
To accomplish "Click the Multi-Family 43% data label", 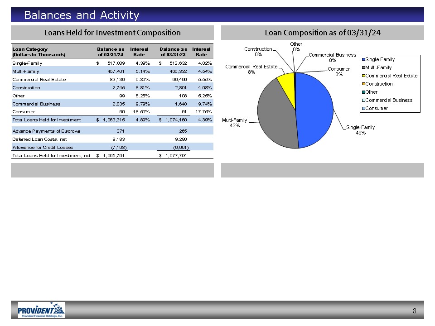I will [234, 123].
